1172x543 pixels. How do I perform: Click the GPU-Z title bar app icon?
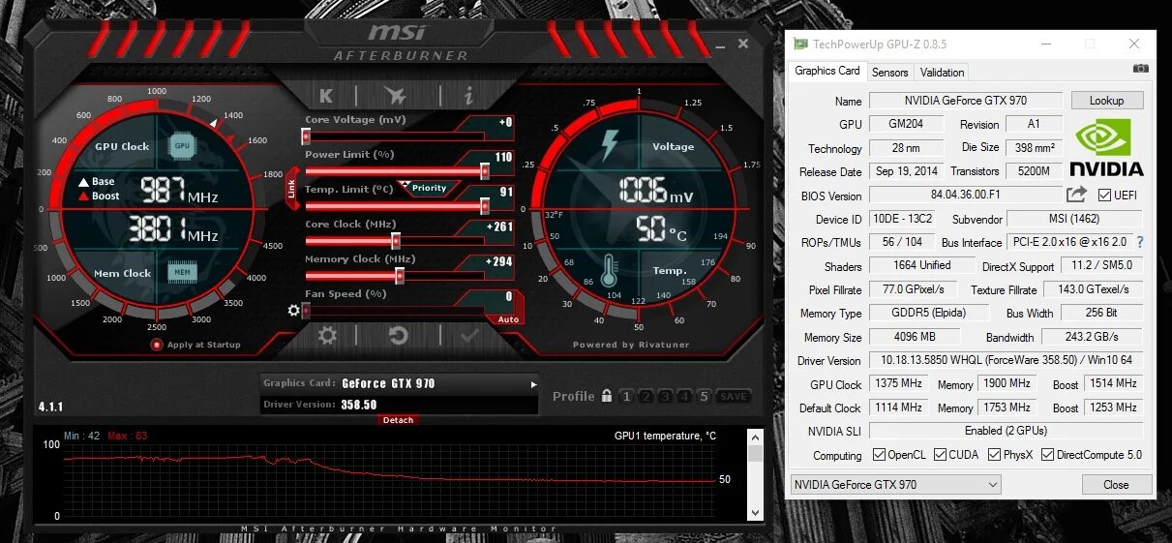[x=799, y=44]
